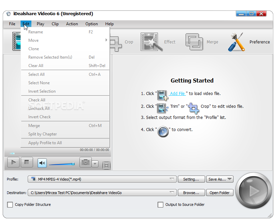276x221 pixels.
Task: Expand the Destination path dropdown
Action: point(172,192)
